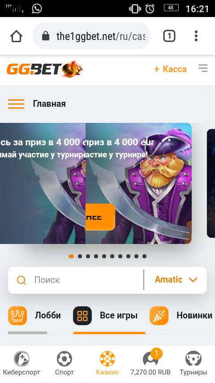This screenshot has height=383, width=215.
Task: Click the GGBET logo
Action: coord(45,69)
